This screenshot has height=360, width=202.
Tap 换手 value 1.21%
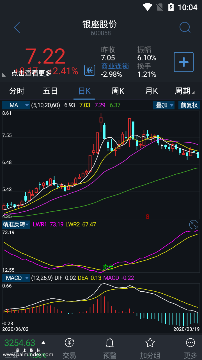(147, 74)
